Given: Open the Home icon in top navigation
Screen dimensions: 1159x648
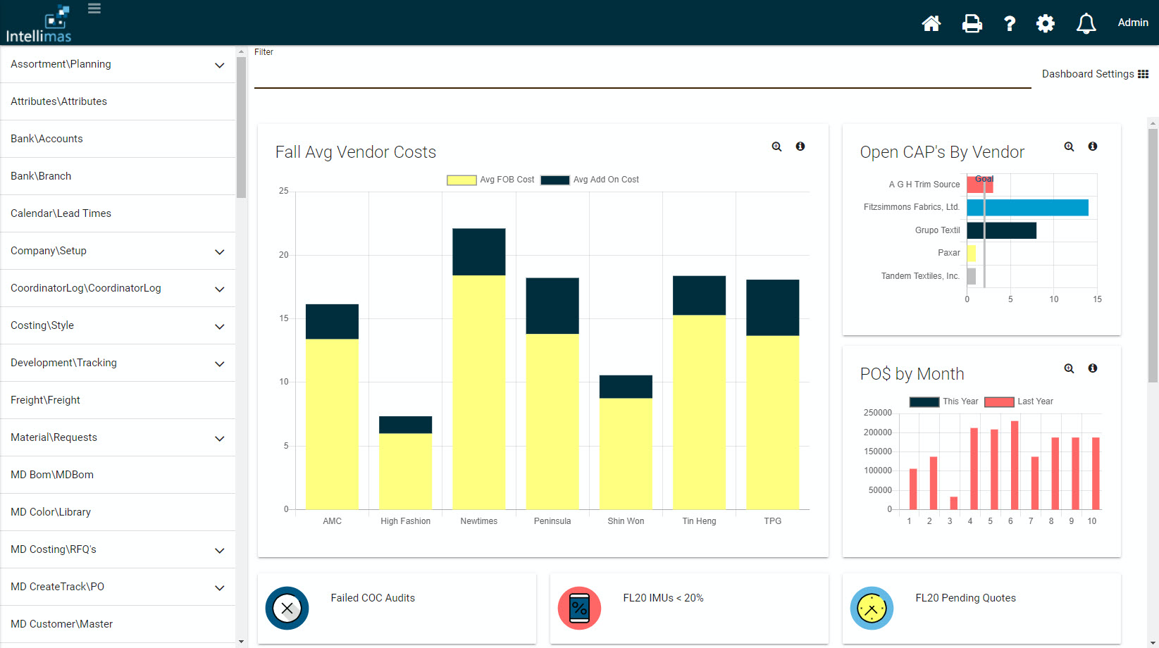Looking at the screenshot, I should click(x=931, y=23).
